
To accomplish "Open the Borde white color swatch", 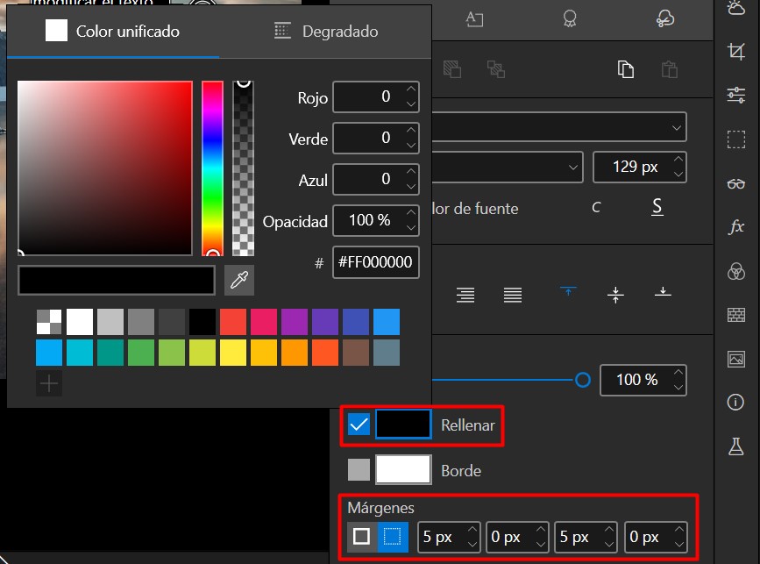I will coord(403,469).
